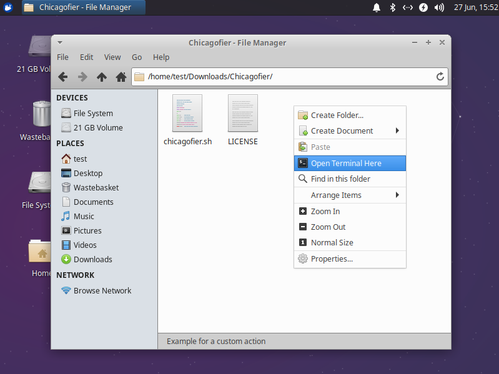Open the Bluetooth indicator in the panel
This screenshot has width=499, height=374.
click(x=392, y=7)
